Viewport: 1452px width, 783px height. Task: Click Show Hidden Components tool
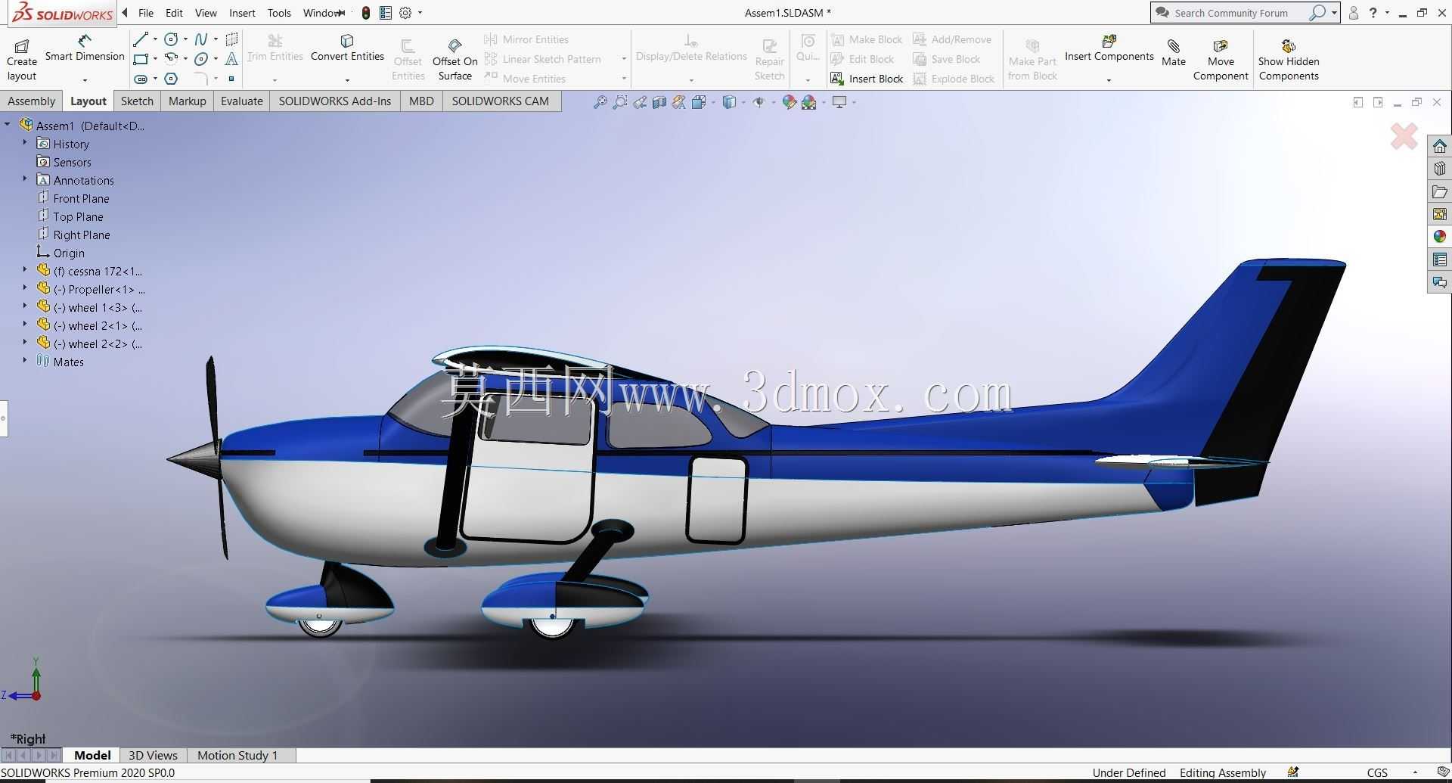tap(1289, 60)
